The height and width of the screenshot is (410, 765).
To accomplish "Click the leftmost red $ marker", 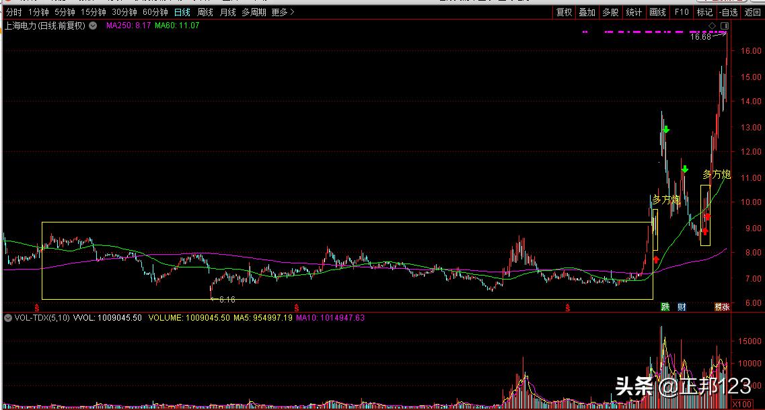I will tap(36, 308).
